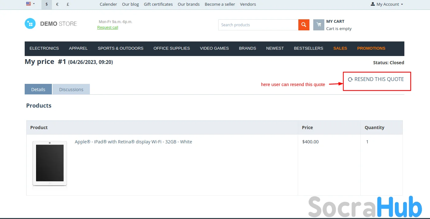Click Become a seller link

(220, 4)
